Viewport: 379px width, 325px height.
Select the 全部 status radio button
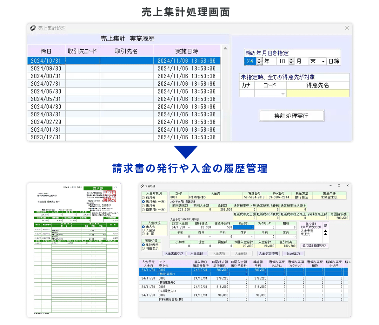143,234
